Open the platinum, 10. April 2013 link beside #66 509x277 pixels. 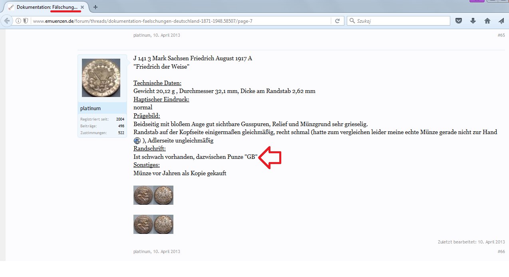(x=156, y=251)
